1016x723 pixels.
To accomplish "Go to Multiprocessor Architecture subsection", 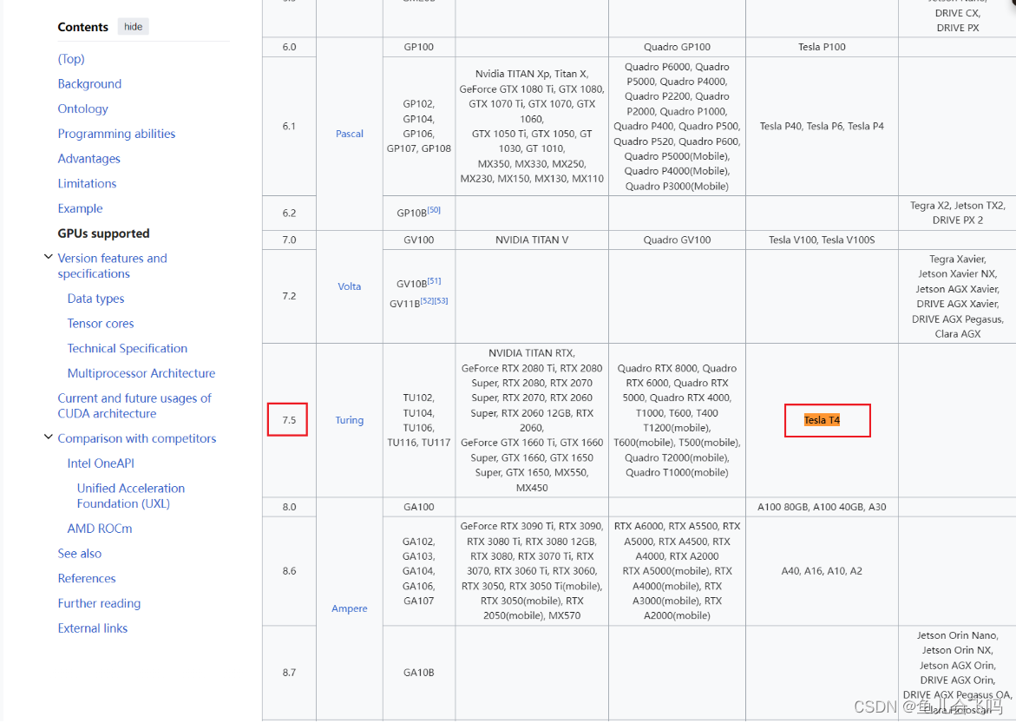I will [x=141, y=373].
